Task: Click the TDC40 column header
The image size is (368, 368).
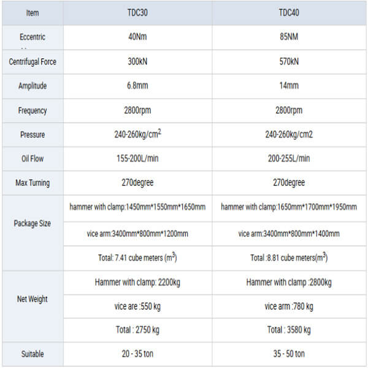Action: (288, 13)
